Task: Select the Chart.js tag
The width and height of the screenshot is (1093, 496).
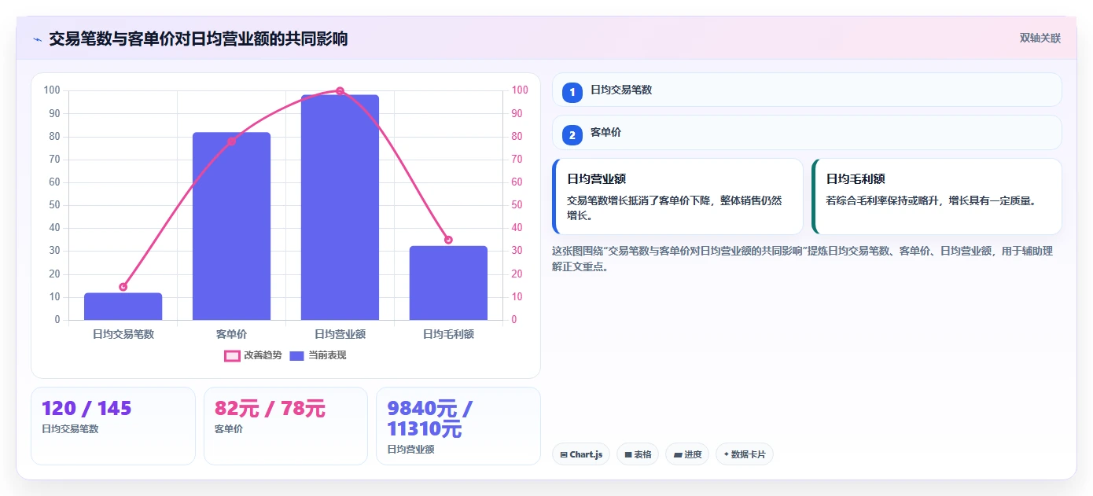Action: click(581, 454)
